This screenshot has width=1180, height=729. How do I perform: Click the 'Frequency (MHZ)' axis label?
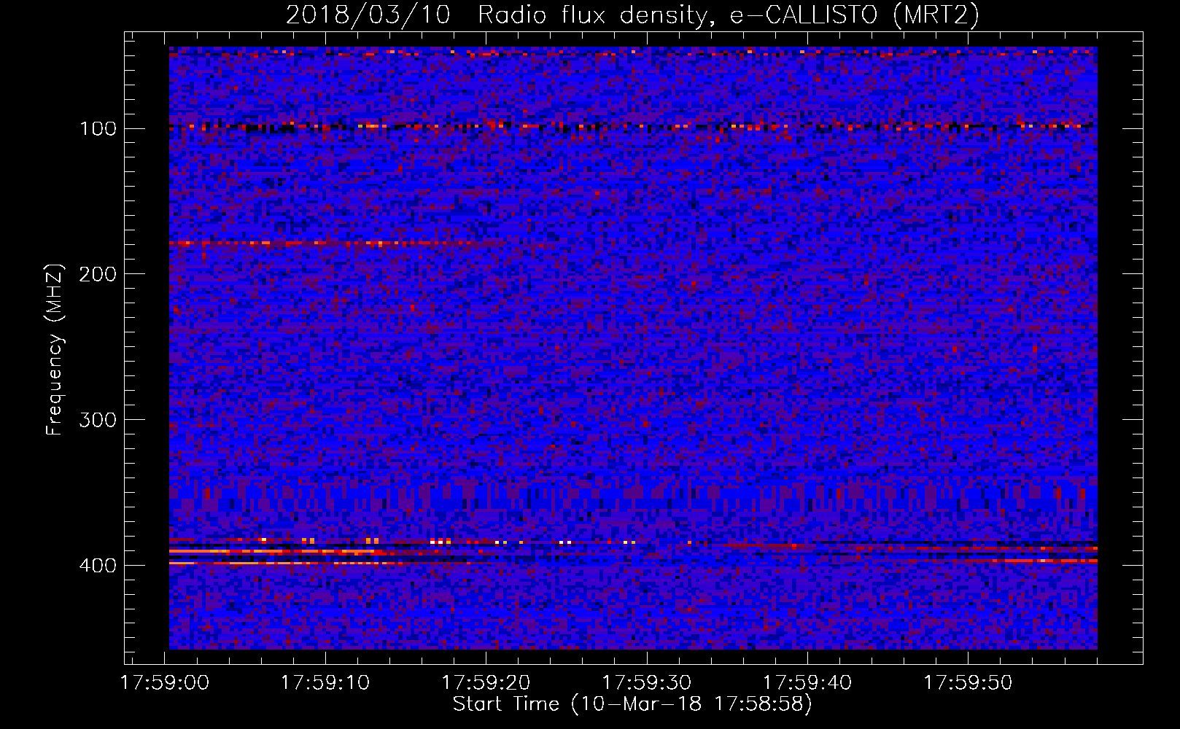(x=55, y=349)
